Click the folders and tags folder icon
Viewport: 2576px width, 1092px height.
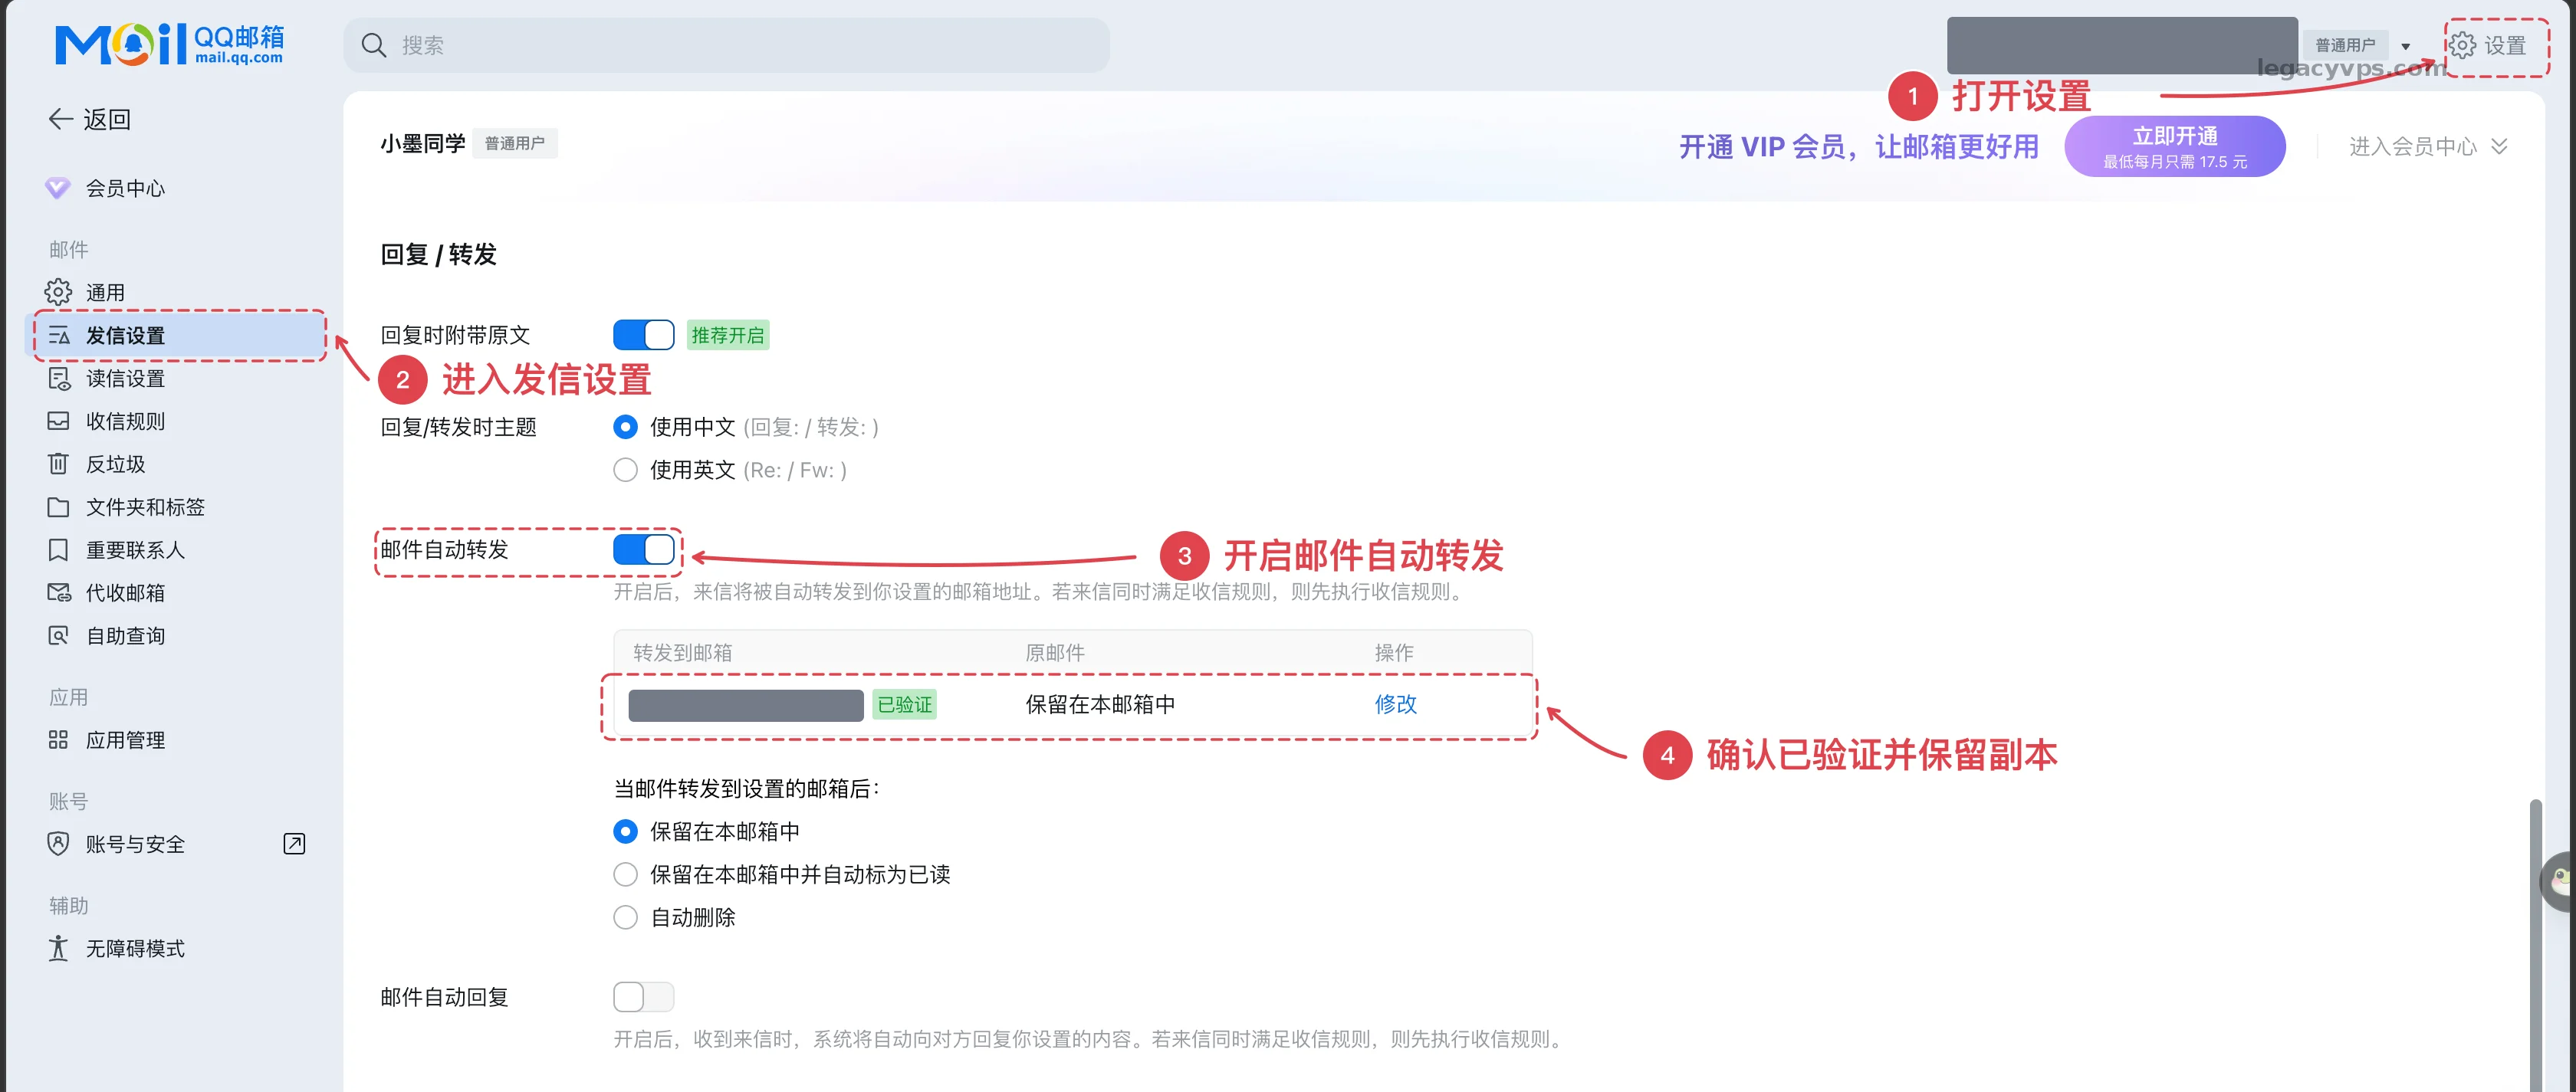[x=58, y=507]
